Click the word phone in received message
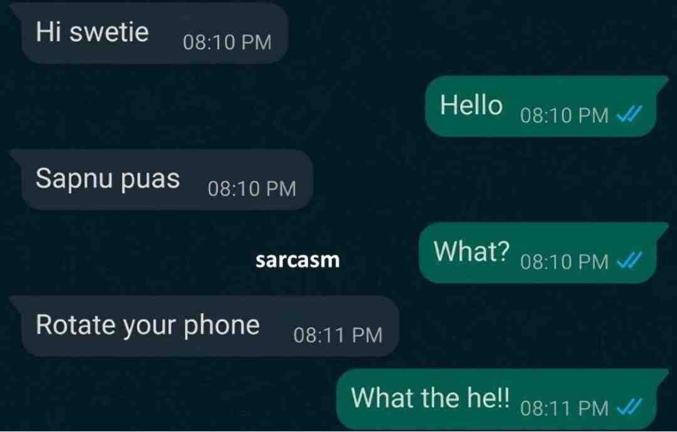The image size is (677, 432). click(x=221, y=325)
